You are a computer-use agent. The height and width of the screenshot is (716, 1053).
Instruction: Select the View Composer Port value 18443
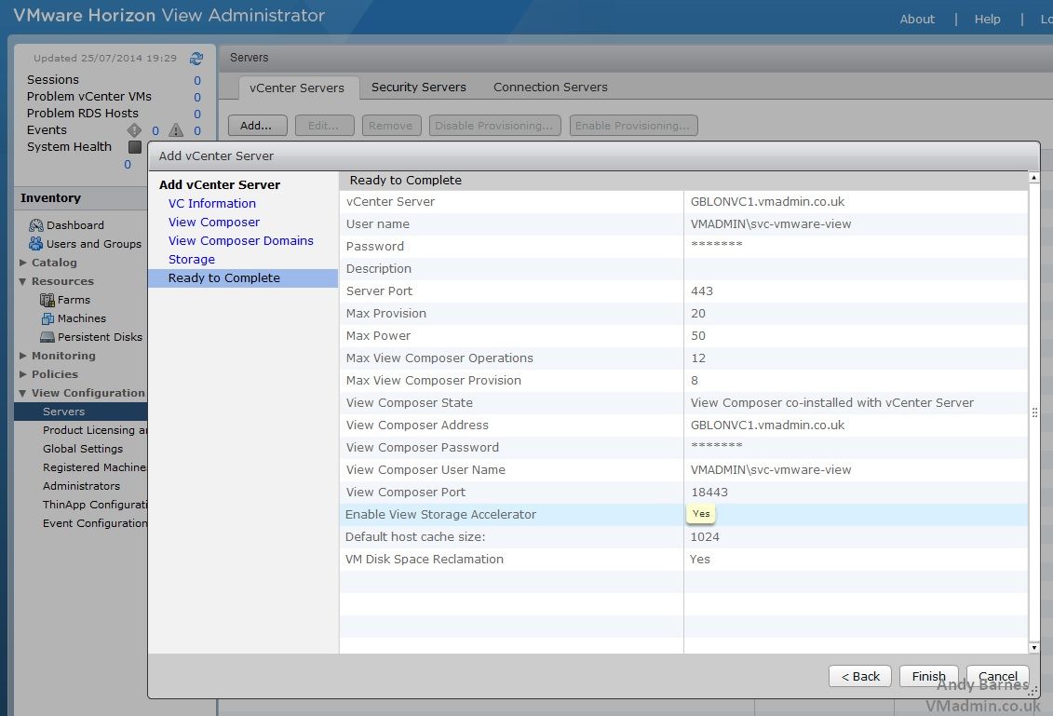pos(709,493)
